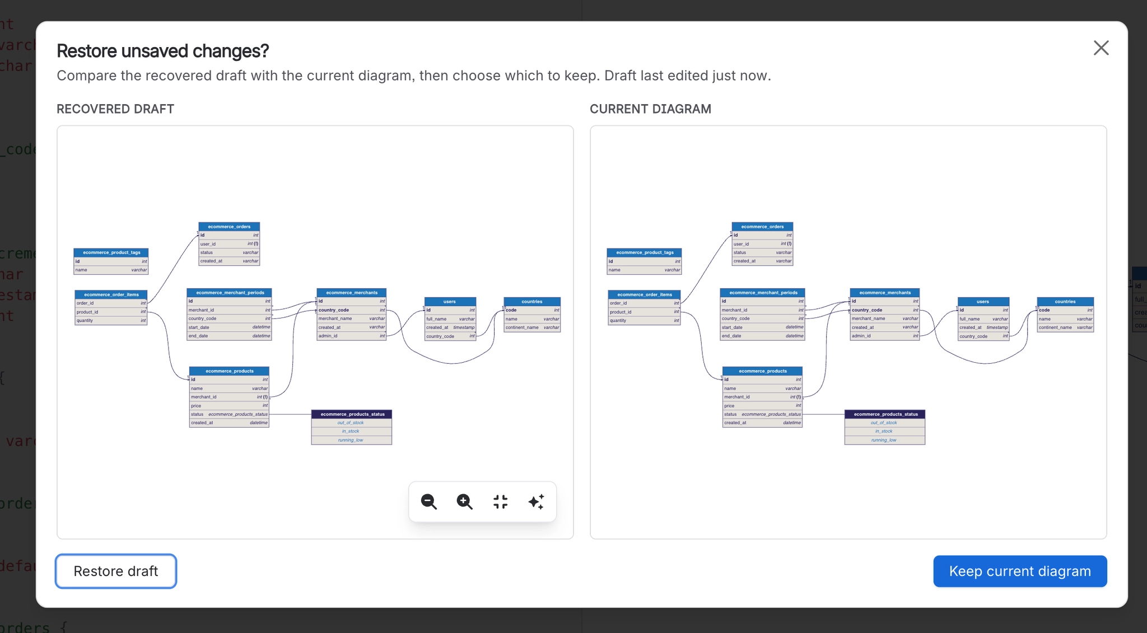This screenshot has width=1147, height=633.
Task: Click countries table in current diagram
Action: 1065,315
